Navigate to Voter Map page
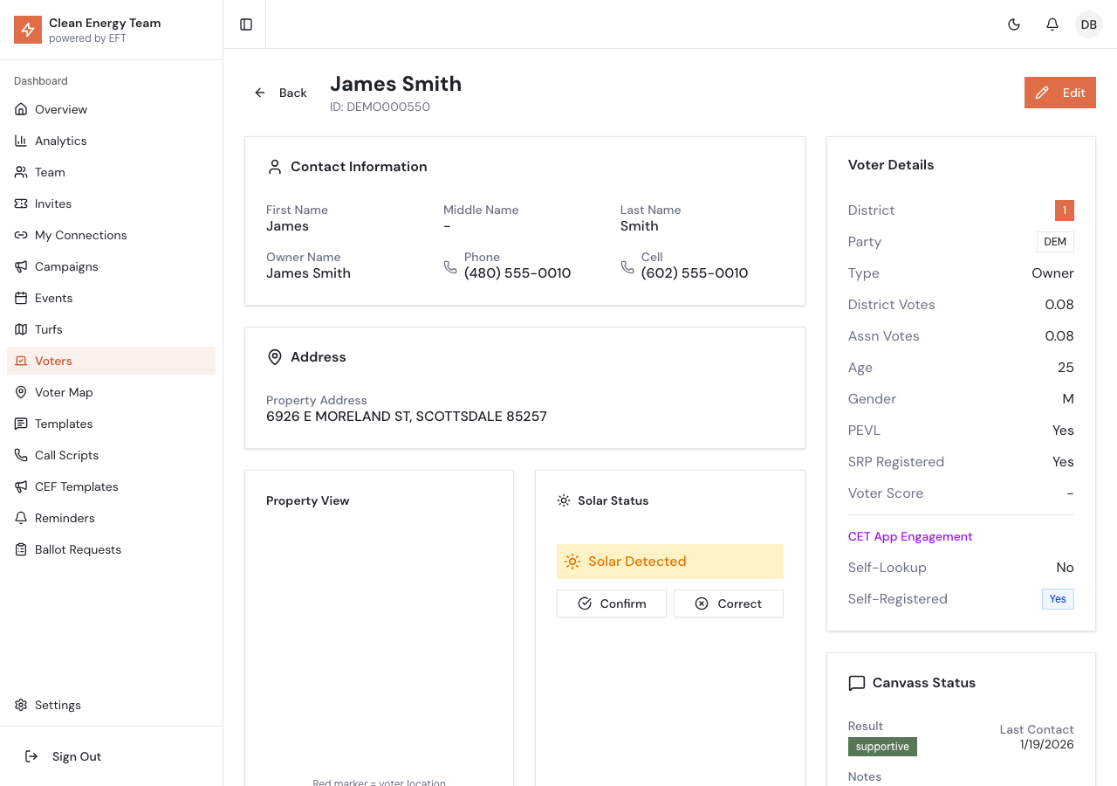The height and width of the screenshot is (786, 1117). (63, 392)
